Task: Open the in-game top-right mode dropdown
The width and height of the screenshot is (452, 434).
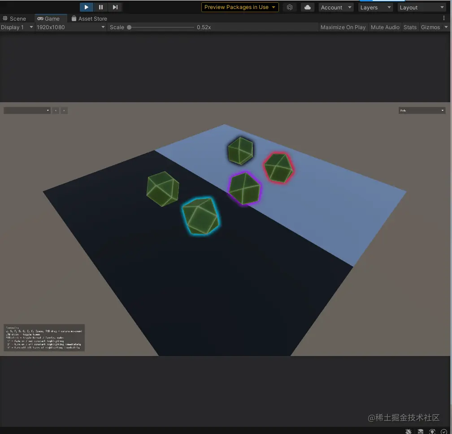Action: click(x=422, y=110)
